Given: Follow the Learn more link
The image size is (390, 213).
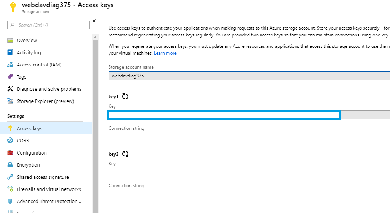Looking at the screenshot, I should pos(165,53).
